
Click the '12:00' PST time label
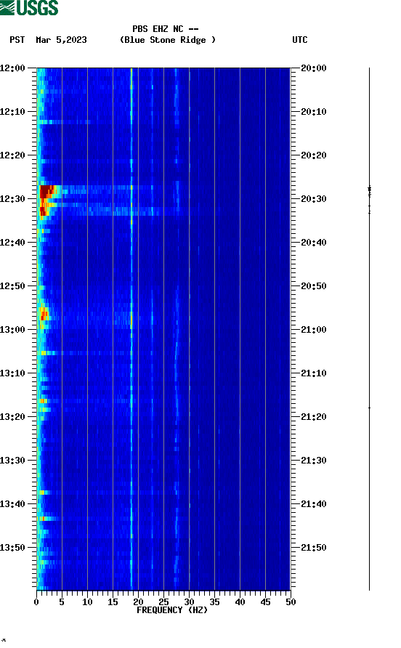12,68
